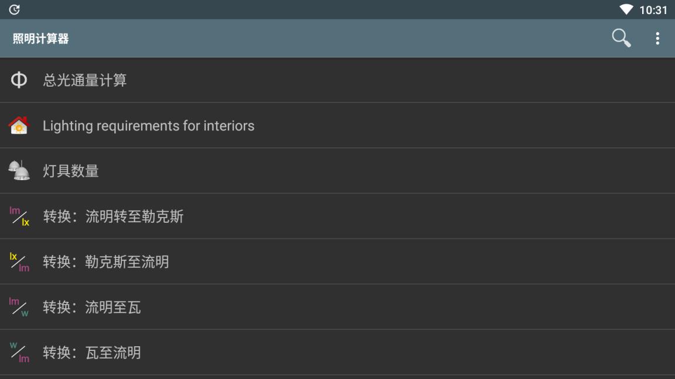The image size is (675, 379).
Task: Click the 照明计算器 app title
Action: [41, 39]
